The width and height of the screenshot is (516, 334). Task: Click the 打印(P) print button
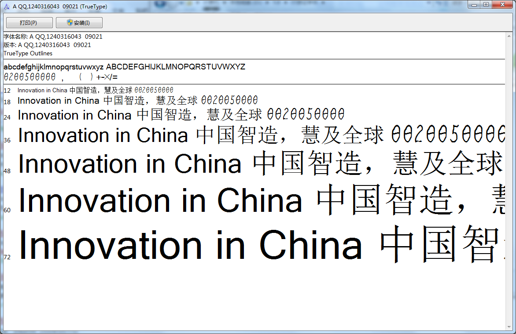29,23
